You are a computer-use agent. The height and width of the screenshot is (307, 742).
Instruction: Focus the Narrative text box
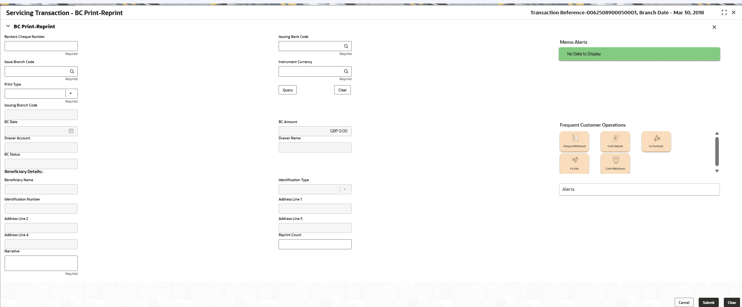click(41, 263)
